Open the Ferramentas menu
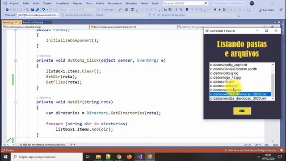The width and height of the screenshot is (286, 161). 115,3
